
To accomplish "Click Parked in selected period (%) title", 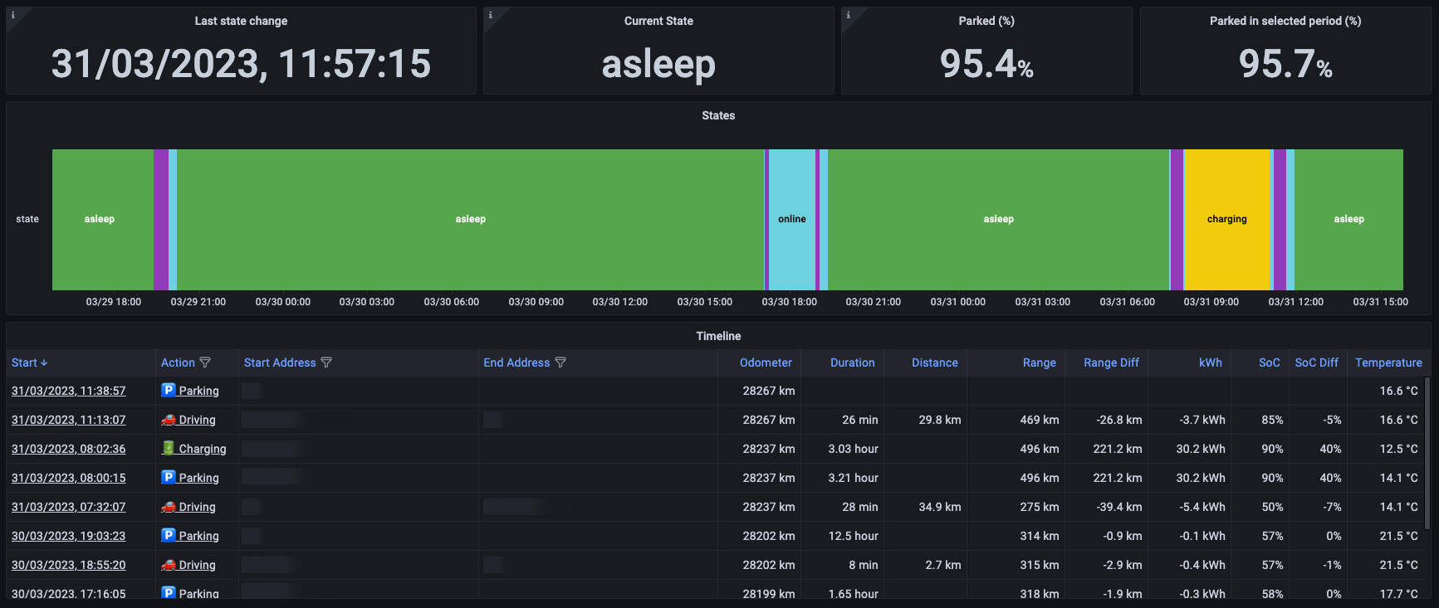I will pyautogui.click(x=1285, y=21).
